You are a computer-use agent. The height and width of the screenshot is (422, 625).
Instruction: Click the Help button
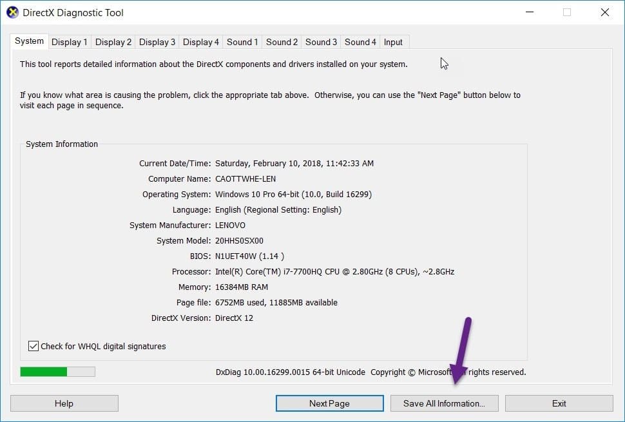coord(64,403)
